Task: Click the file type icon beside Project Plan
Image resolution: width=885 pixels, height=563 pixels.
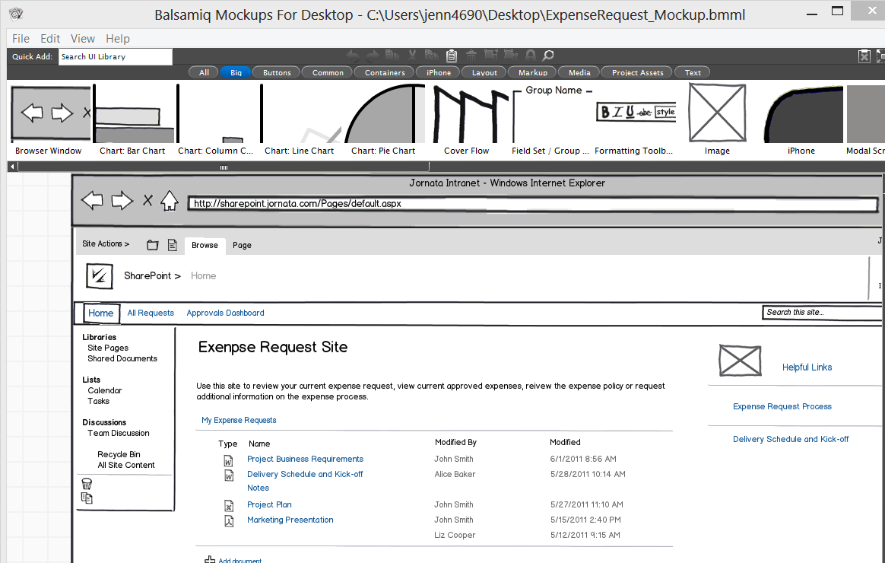Action: 228,505
